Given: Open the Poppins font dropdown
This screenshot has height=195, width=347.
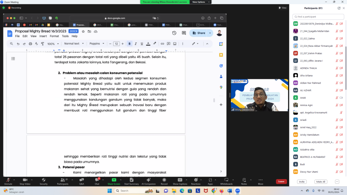Looking at the screenshot, I should pyautogui.click(x=97, y=44).
